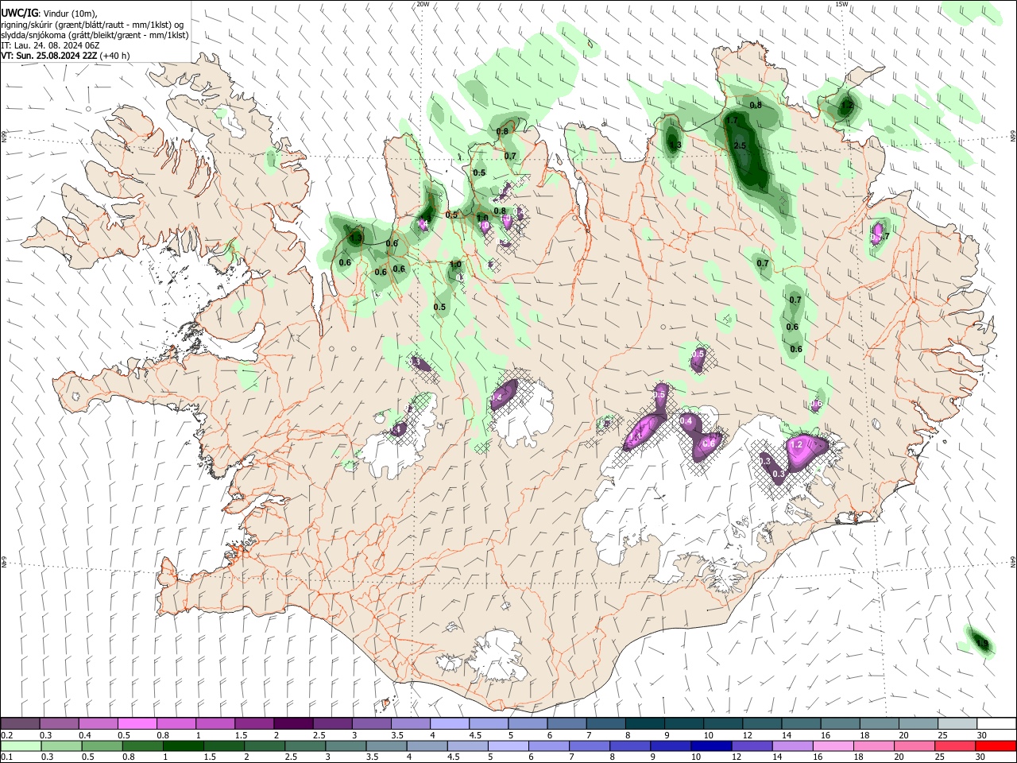Screen dimensions: 1017x763
Task: Click the bright red rain swatch after 30
Action: (996, 746)
